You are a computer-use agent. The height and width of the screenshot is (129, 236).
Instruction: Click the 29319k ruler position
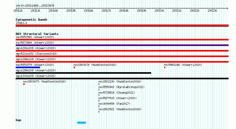coord(142,11)
